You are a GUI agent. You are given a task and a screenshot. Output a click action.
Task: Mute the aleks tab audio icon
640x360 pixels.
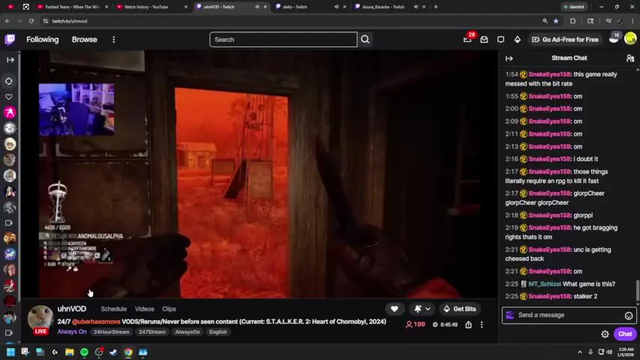coord(337,7)
